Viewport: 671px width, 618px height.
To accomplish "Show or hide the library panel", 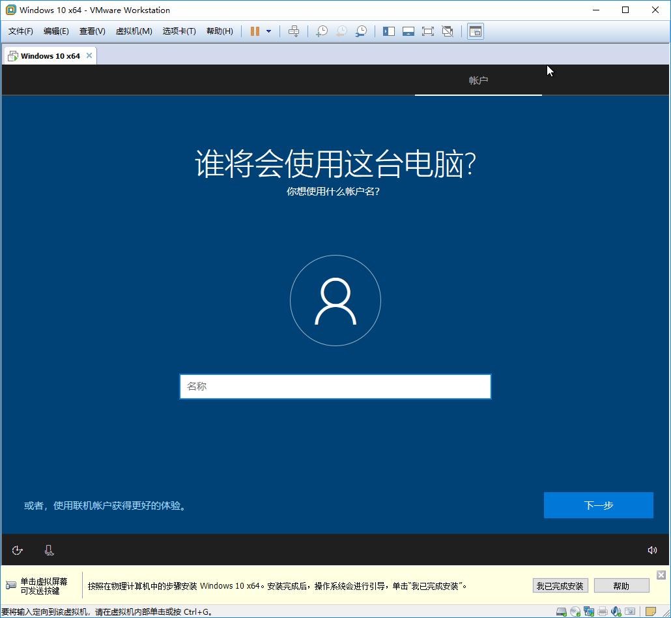I will (388, 31).
